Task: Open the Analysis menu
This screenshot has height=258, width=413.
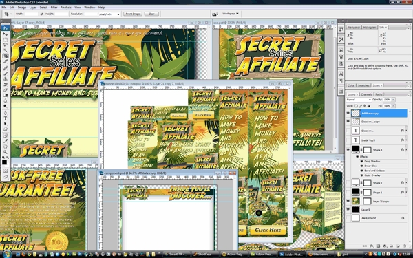Action: pyautogui.click(x=66, y=8)
